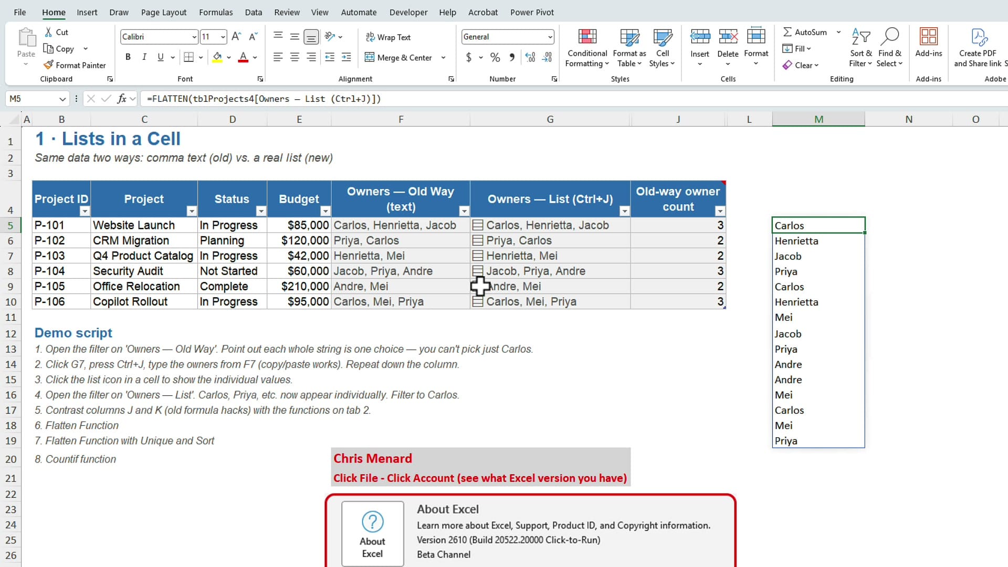Open Conditional Formatting menu
Image resolution: width=1008 pixels, height=567 pixels.
(x=587, y=48)
